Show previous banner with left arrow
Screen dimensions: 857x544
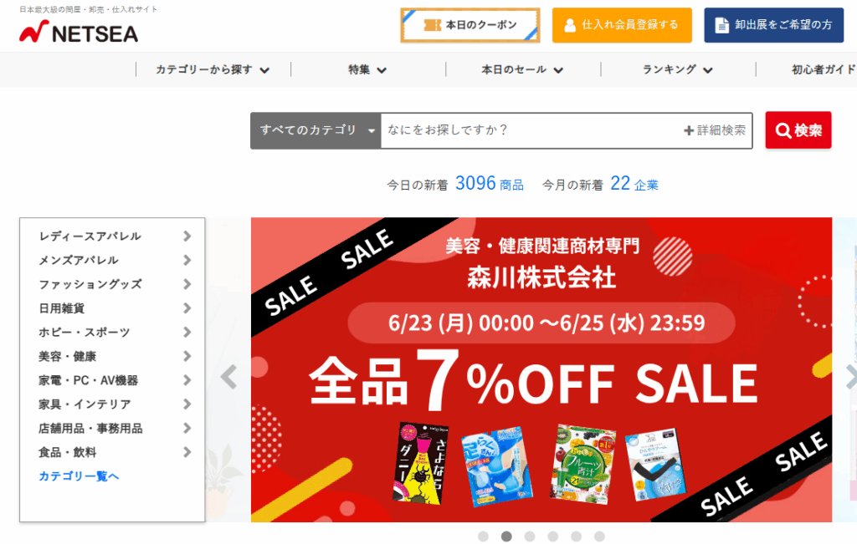pos(228,377)
